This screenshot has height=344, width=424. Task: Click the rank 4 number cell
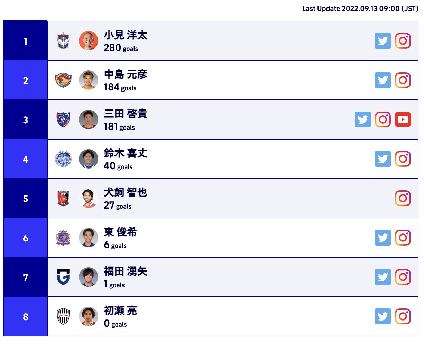26,159
